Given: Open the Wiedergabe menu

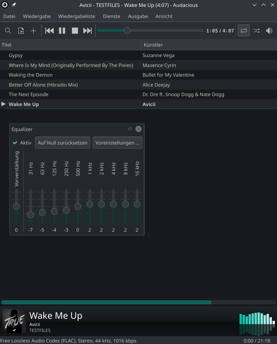Looking at the screenshot, I should pyautogui.click(x=37, y=17).
